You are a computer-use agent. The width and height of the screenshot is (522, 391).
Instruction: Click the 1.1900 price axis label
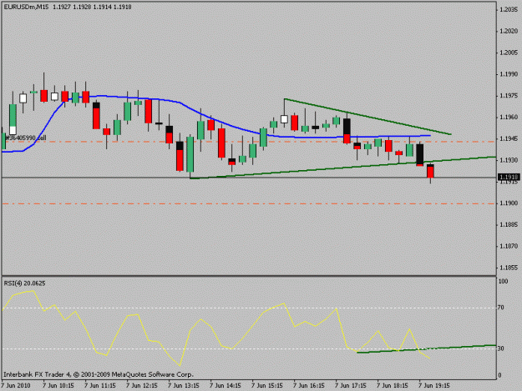point(509,203)
